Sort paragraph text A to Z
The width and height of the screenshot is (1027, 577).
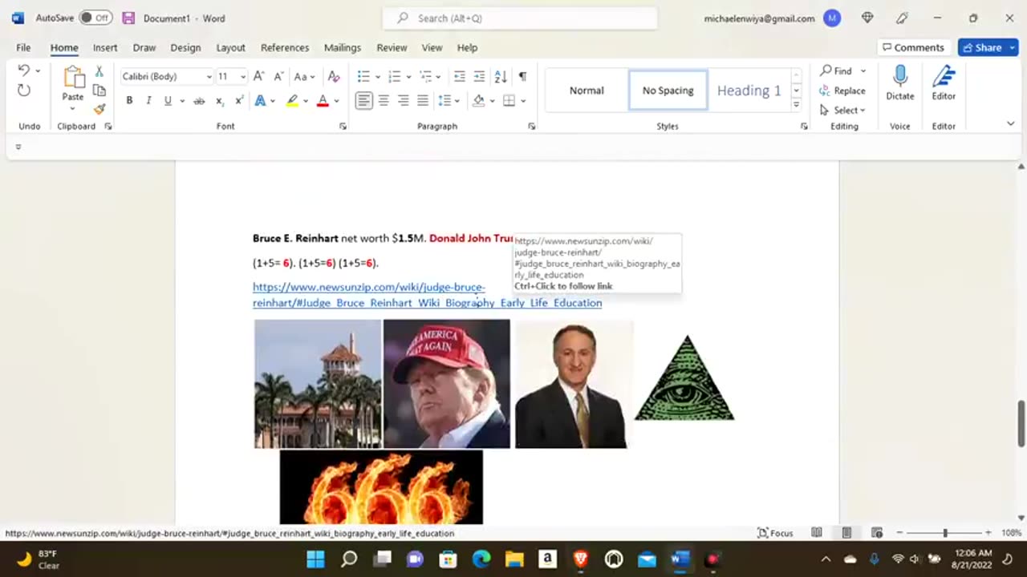(501, 76)
